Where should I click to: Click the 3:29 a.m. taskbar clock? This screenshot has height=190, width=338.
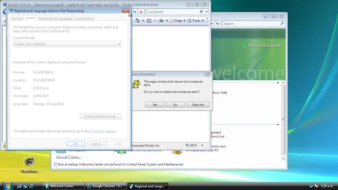[x=327, y=186]
